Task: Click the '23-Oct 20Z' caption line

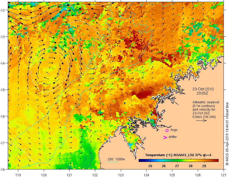Action: click(202, 113)
